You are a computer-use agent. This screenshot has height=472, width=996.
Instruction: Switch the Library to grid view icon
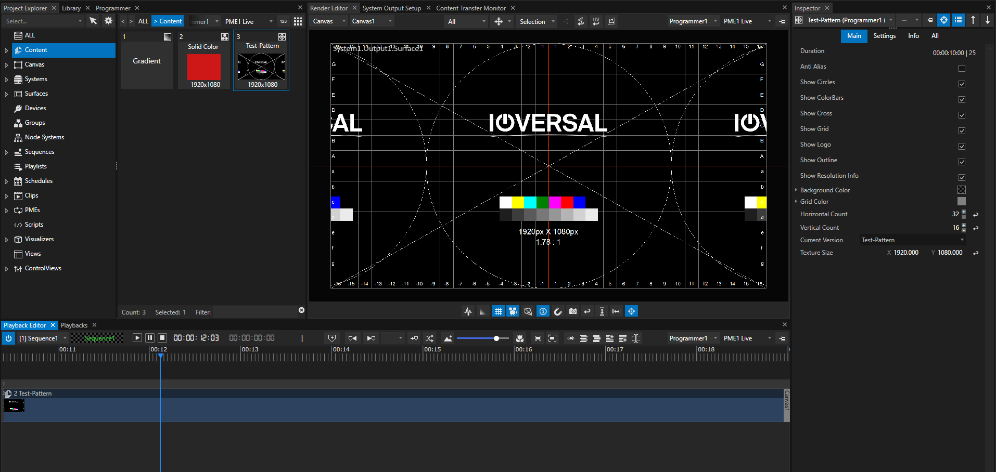298,21
